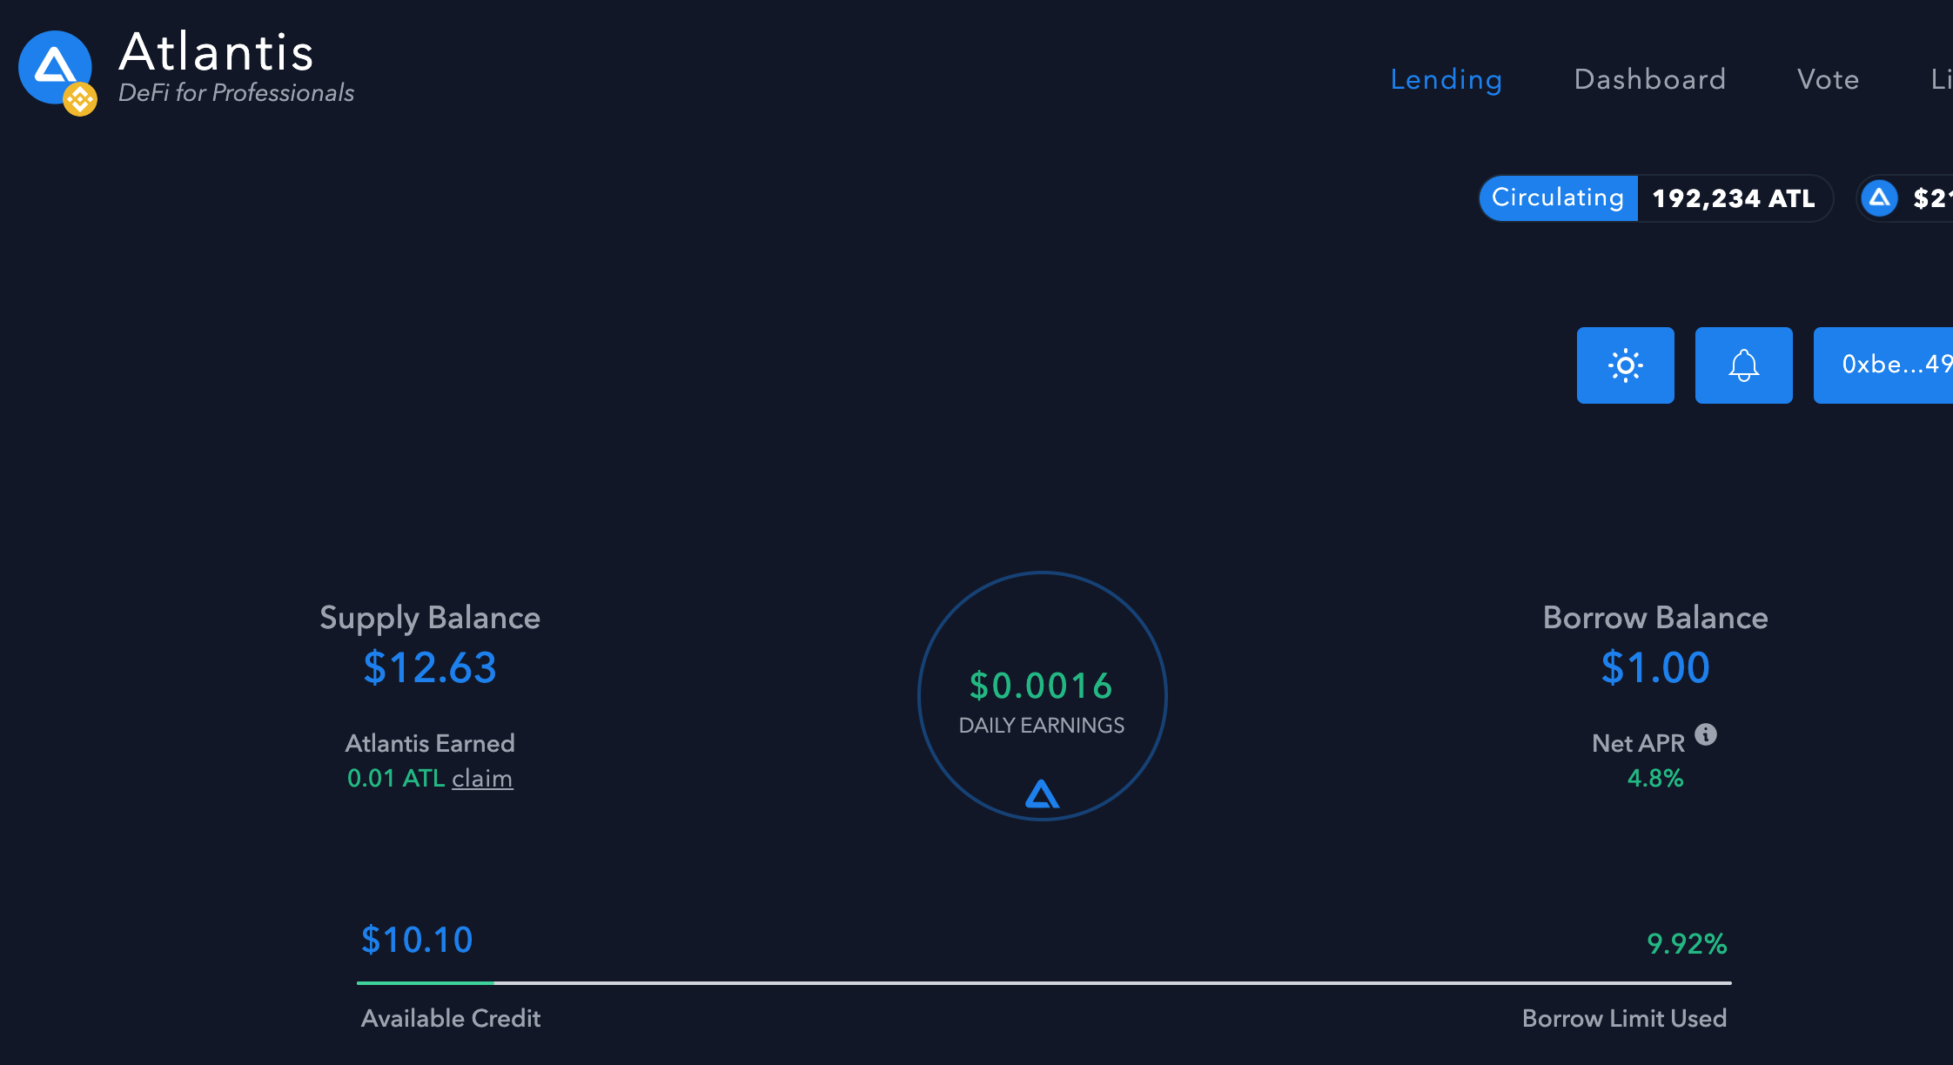The height and width of the screenshot is (1065, 1953).
Task: Click the Supply Balance amount $12.63
Action: [x=430, y=668]
